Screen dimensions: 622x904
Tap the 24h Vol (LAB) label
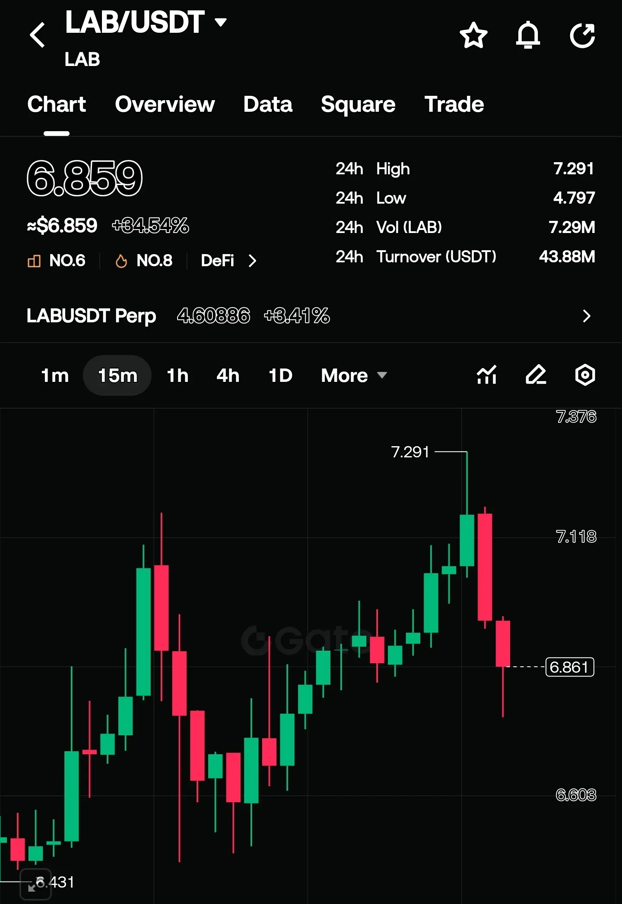(389, 227)
